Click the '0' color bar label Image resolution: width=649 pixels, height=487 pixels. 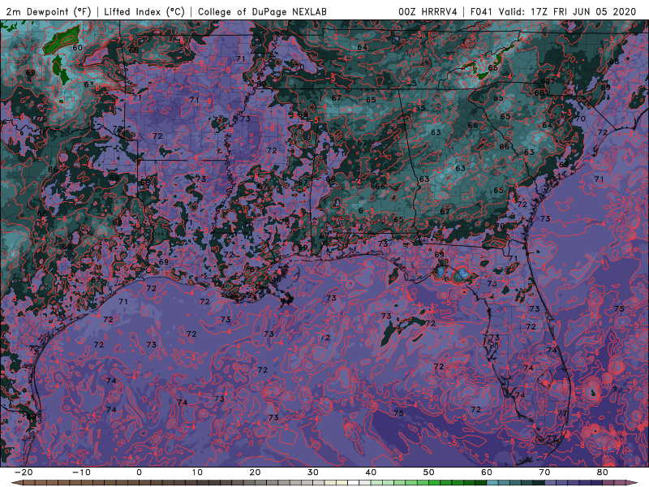click(139, 472)
